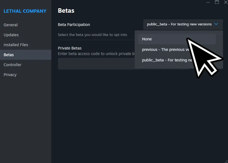Switch to the General settings section
Image resolution: width=228 pixels, height=163 pixels.
point(10,25)
